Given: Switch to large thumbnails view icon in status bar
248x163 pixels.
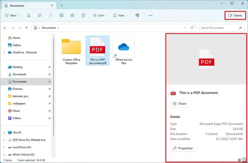Looking at the screenshot, I should [244, 160].
